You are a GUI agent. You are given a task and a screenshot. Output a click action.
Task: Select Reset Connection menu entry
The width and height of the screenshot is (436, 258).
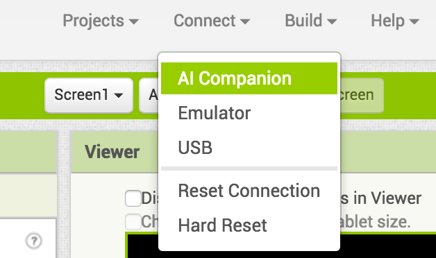point(249,191)
